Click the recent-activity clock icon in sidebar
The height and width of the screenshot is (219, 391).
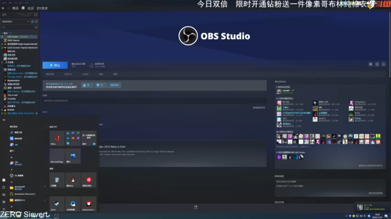(x=32, y=21)
